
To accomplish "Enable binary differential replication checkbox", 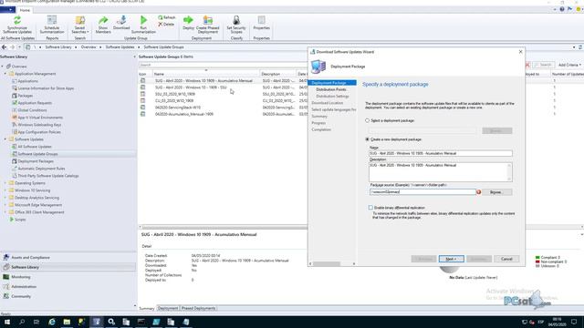I will point(370,208).
